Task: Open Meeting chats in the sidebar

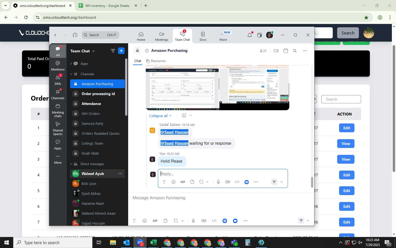Action: 58,110
